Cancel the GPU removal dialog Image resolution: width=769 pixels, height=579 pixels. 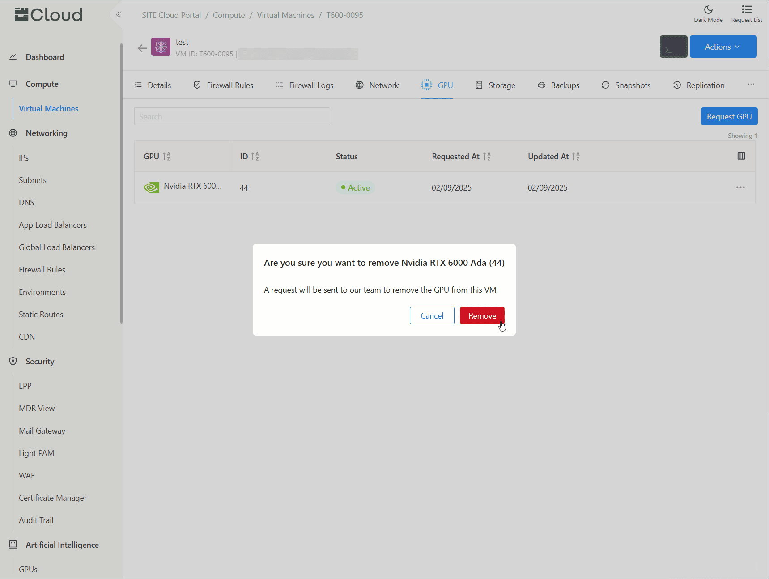pyautogui.click(x=432, y=315)
